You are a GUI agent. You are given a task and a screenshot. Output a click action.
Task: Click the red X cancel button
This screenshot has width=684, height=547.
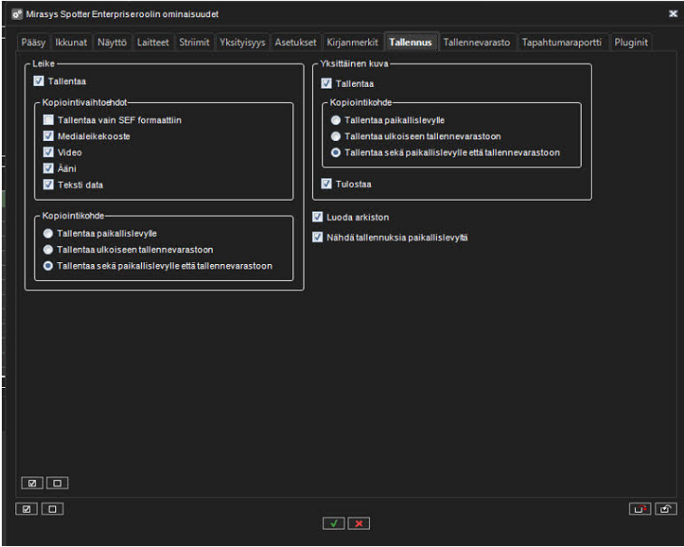click(359, 523)
